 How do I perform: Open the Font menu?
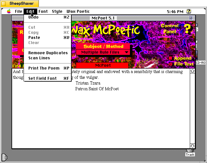pos(43,11)
